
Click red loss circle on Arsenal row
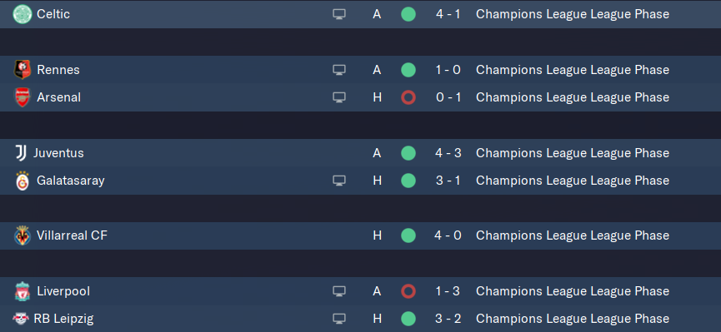coord(408,97)
